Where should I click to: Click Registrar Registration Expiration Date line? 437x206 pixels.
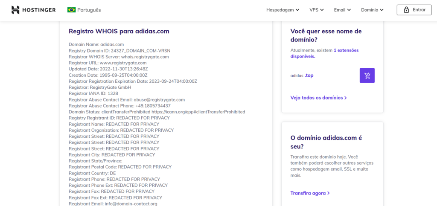point(133,81)
